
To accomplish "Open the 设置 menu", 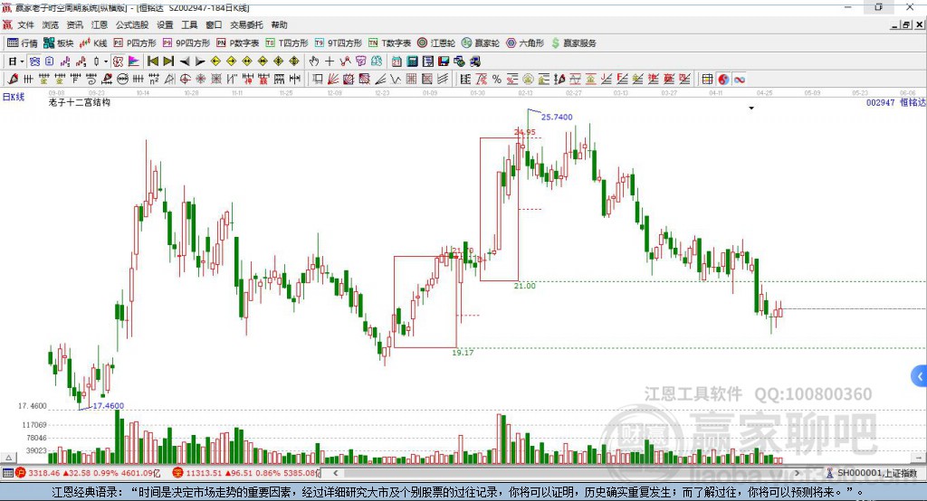I will (x=165, y=24).
